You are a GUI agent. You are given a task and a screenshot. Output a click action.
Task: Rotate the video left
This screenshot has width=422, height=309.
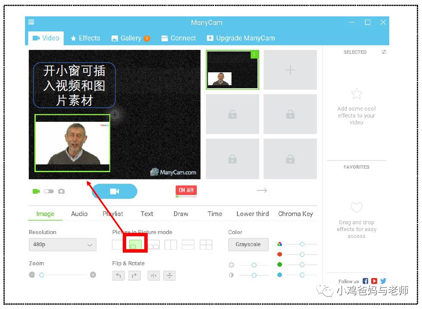coord(118,275)
